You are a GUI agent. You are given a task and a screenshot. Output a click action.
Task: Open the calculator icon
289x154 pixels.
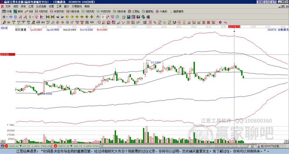click(x=128, y=17)
